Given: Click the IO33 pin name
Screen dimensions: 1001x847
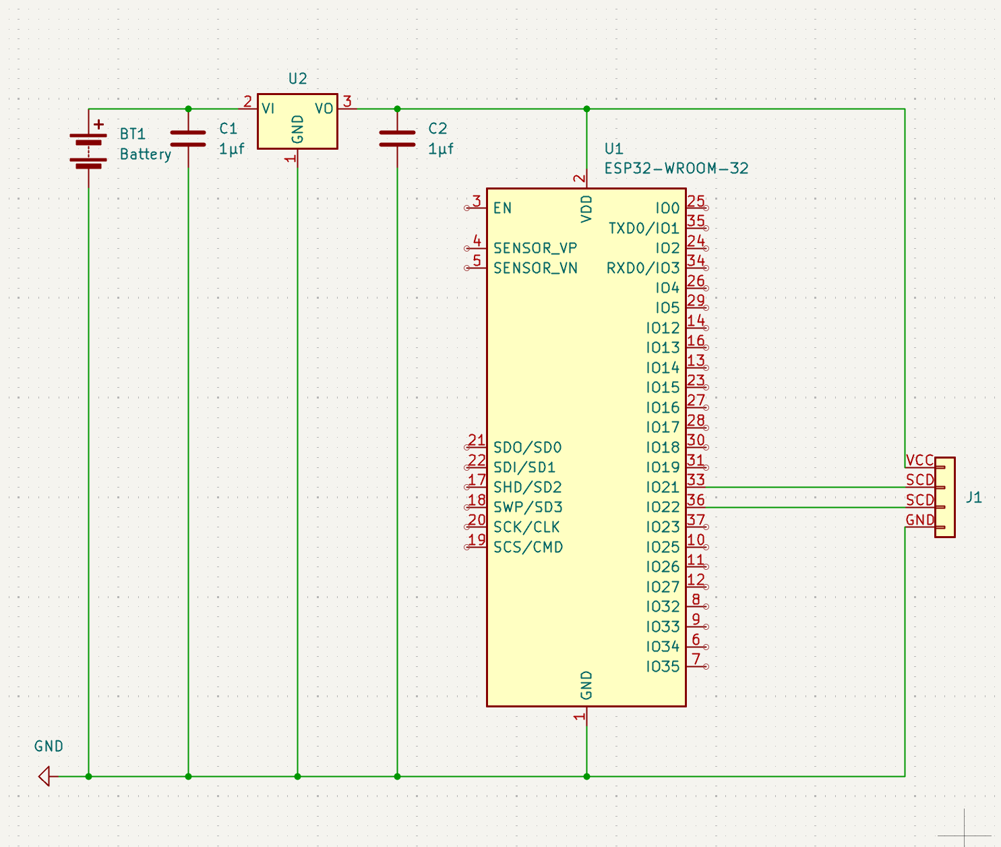Looking at the screenshot, I should click(x=663, y=626).
